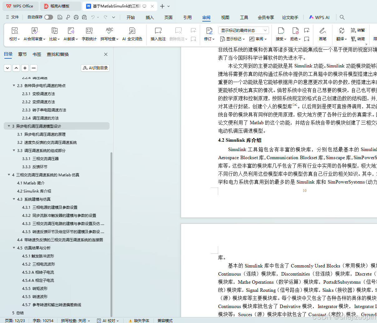The height and width of the screenshot is (323, 377).
Task: Click the 论文助手 tab
Action: pyautogui.click(x=290, y=17)
